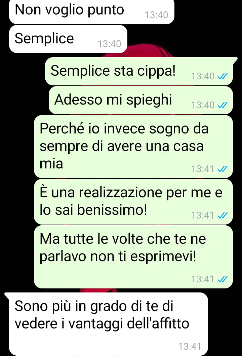This screenshot has height=356, width=242.
Task: Tap the 13:40 timestamp on 'Non voglio punto'
Action: pyautogui.click(x=156, y=15)
